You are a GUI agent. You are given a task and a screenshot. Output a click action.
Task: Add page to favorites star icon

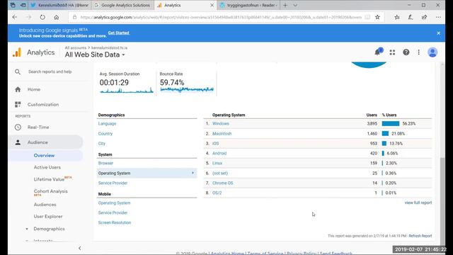[x=377, y=17]
